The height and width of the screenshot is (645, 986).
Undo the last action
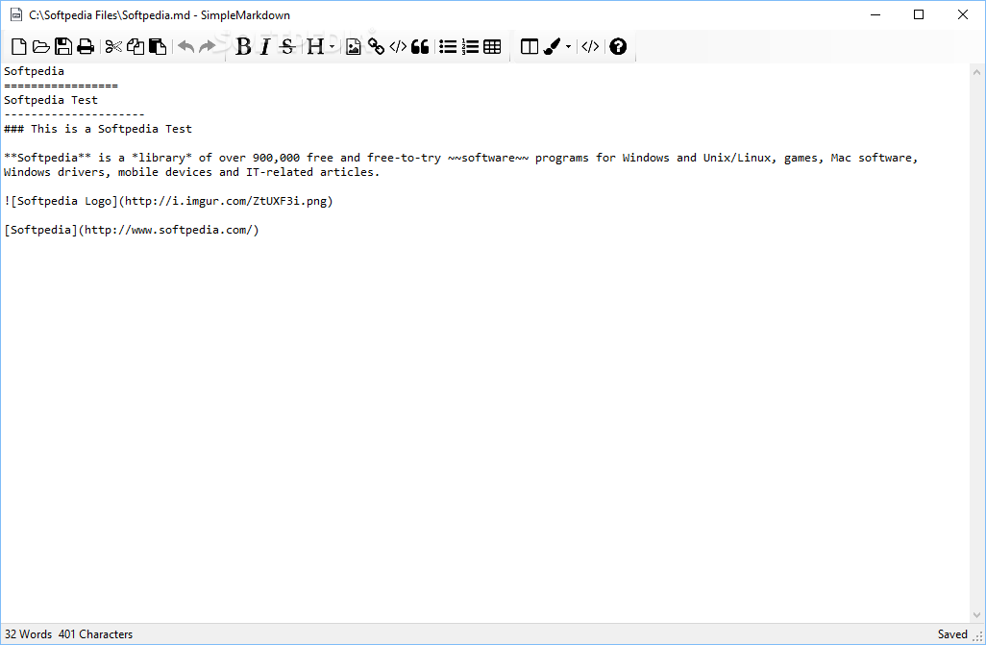pos(186,46)
